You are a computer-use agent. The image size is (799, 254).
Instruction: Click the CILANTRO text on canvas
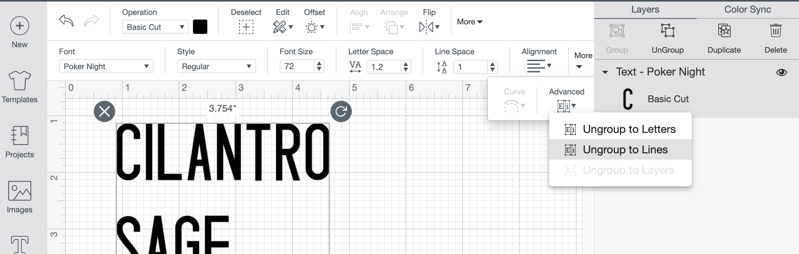coord(223,152)
